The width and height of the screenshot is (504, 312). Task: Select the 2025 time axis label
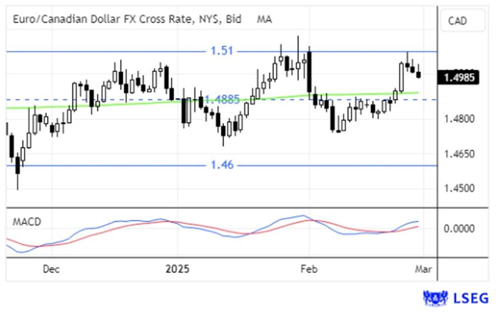click(x=178, y=269)
